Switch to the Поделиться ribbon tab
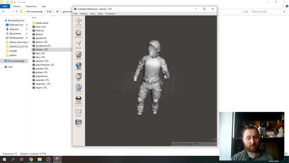Screen dimensions: 289x163 [x=31, y=6]
